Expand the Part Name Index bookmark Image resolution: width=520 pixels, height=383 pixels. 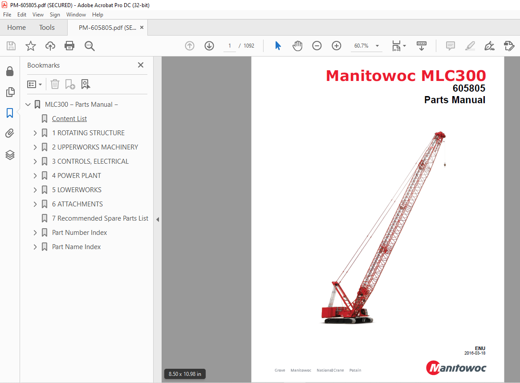[x=35, y=247]
